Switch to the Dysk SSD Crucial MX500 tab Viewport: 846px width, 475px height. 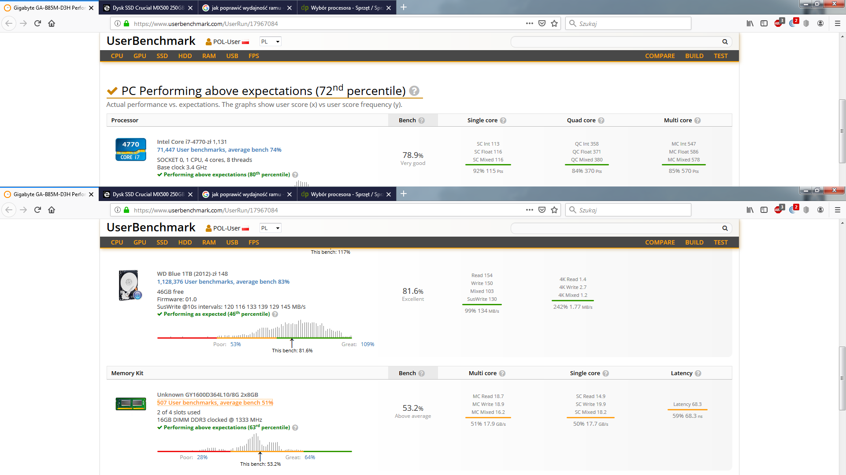(148, 8)
